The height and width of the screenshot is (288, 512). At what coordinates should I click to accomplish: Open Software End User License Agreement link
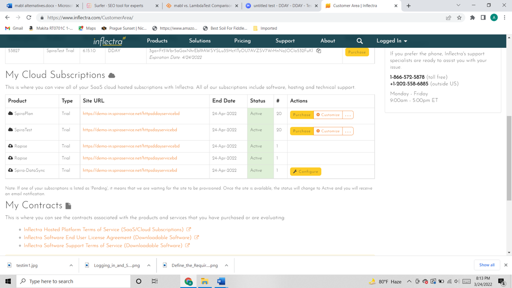point(108,238)
